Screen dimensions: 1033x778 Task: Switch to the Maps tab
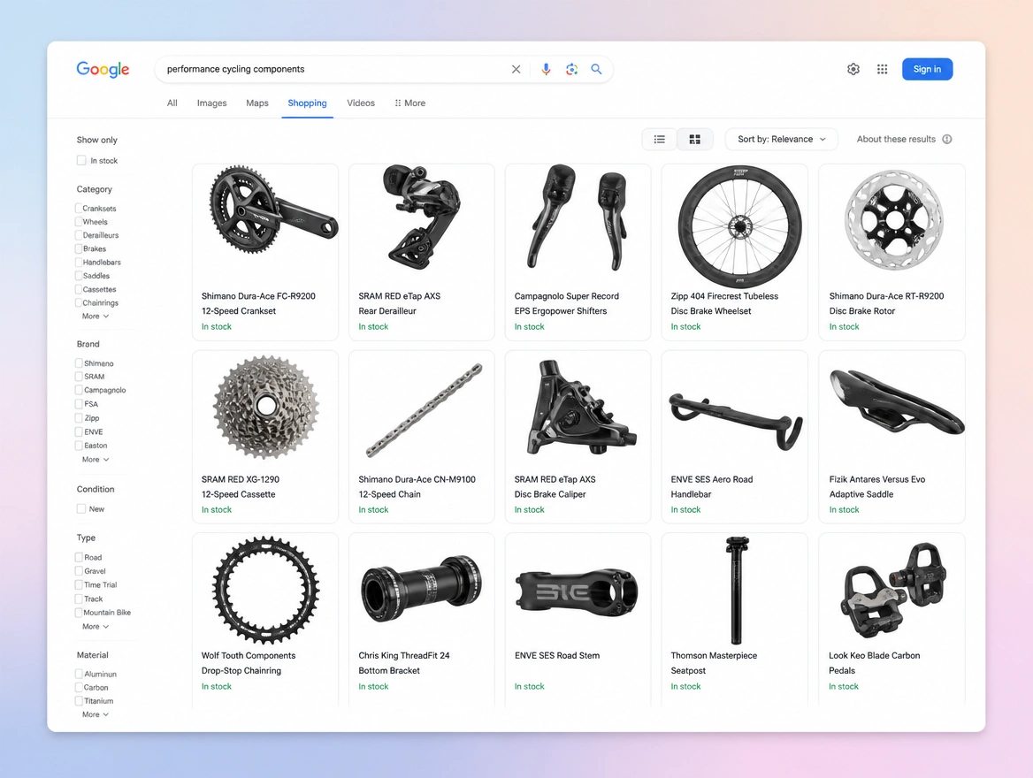[x=257, y=103]
